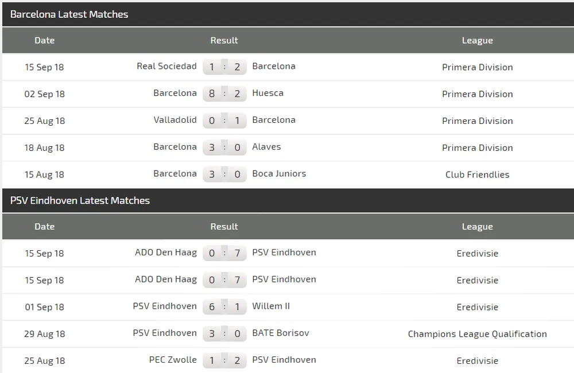Select Alaves team link
This screenshot has width=574, height=373.
(x=266, y=147)
